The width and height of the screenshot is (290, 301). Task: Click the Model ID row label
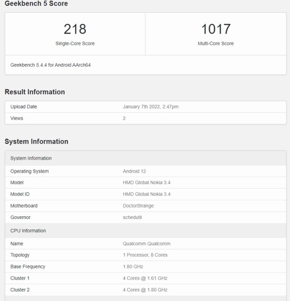[x=20, y=194]
